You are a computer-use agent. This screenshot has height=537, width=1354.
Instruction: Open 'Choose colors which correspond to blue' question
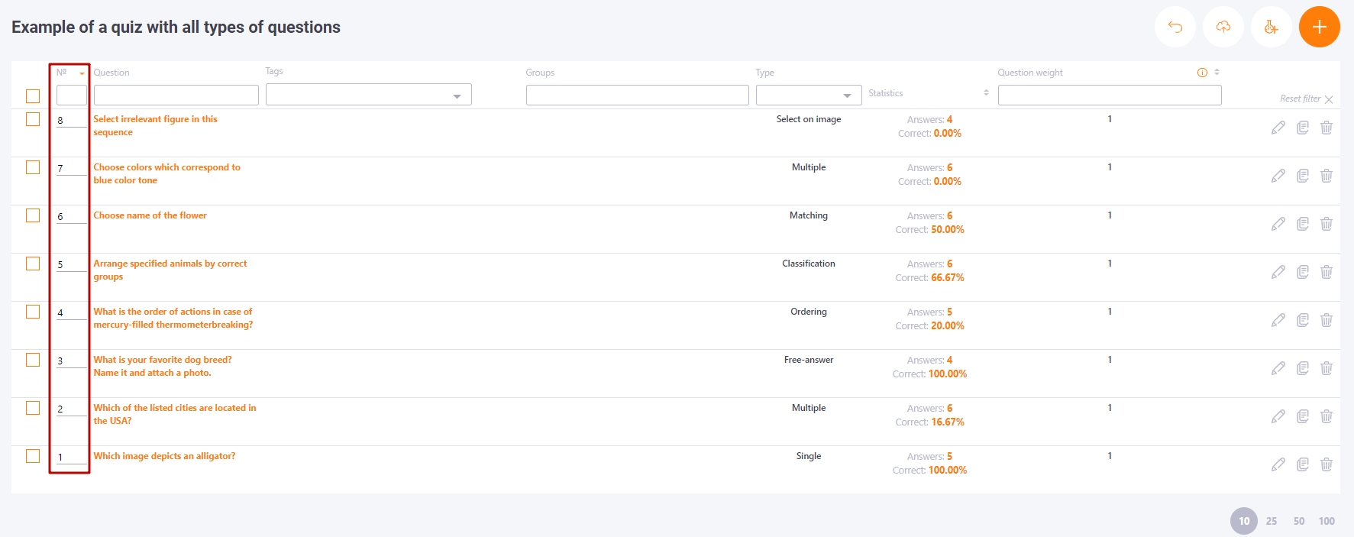[x=166, y=173]
